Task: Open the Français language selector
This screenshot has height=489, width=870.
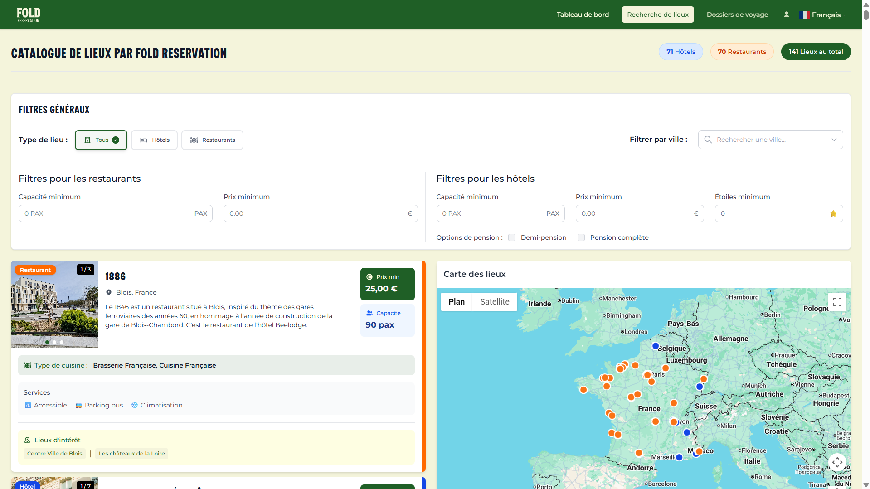Action: (821, 15)
